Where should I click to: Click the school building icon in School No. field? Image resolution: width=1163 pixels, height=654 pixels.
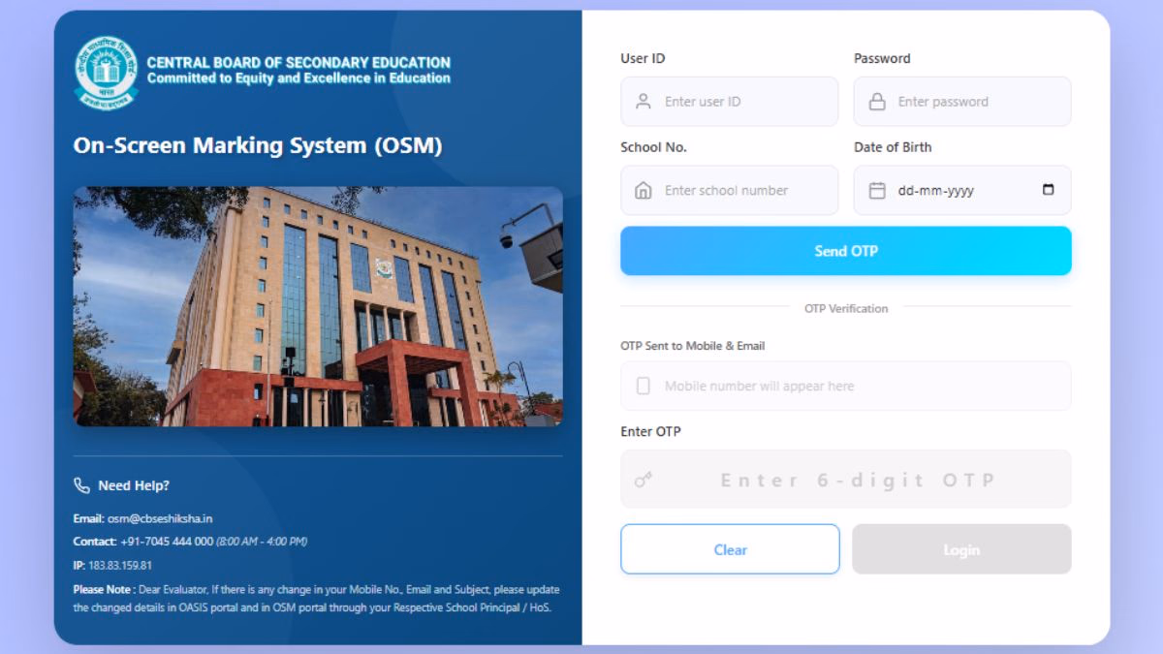(643, 191)
